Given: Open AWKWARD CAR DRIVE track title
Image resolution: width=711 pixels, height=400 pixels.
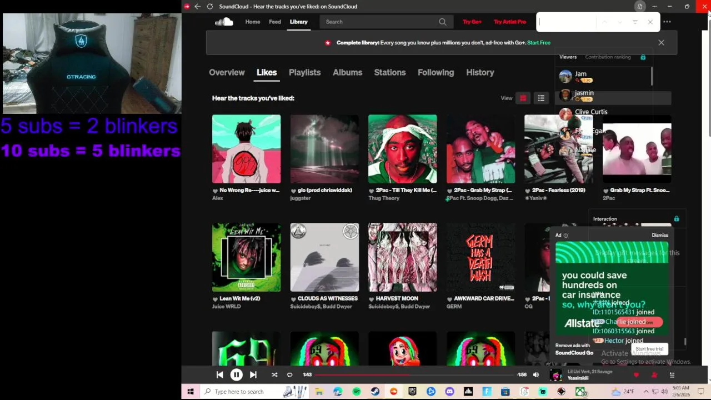Looking at the screenshot, I should [x=484, y=299].
